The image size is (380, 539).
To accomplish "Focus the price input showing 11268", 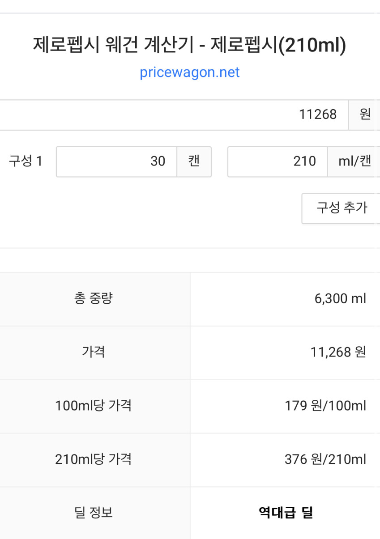I will (174, 115).
